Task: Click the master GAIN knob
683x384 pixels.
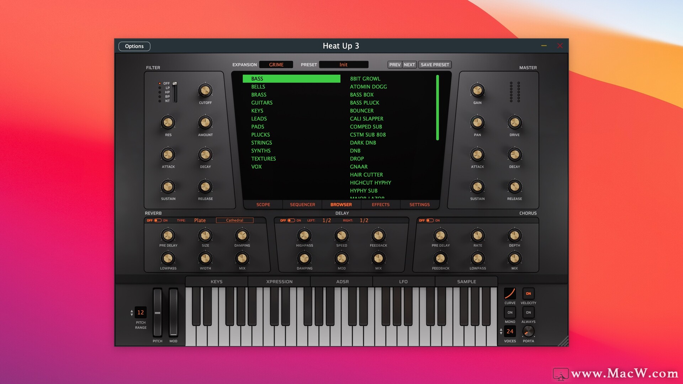Action: 477,91
